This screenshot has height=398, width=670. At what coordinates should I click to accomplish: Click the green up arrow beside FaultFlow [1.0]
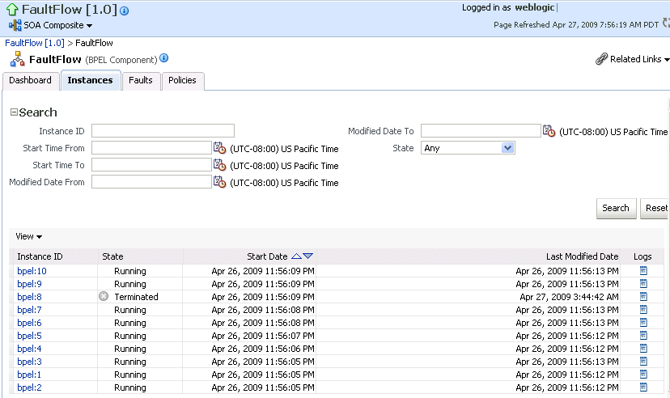click(x=12, y=10)
